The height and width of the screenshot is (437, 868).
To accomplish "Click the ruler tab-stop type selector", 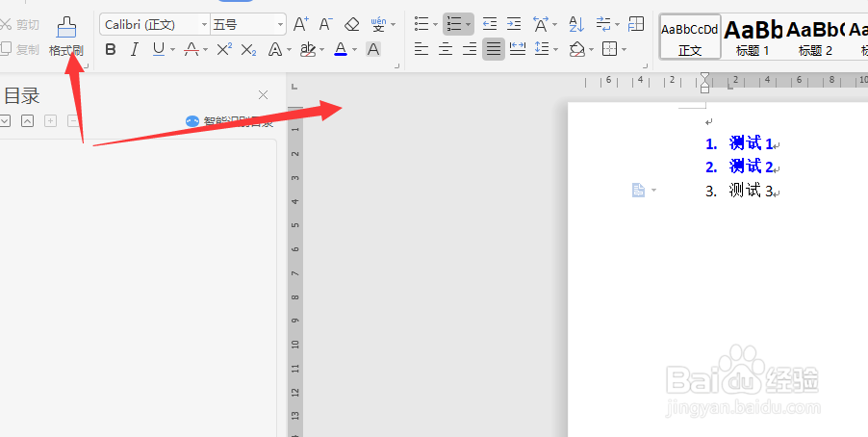I will (294, 87).
